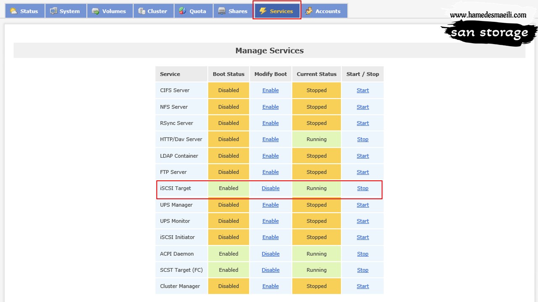This screenshot has height=302, width=538.
Task: Stop the iSCSI Target service
Action: coord(363,188)
